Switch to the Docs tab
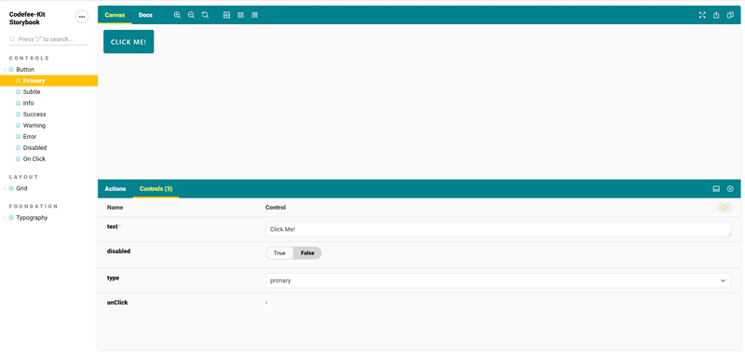745x353 pixels. pos(145,15)
